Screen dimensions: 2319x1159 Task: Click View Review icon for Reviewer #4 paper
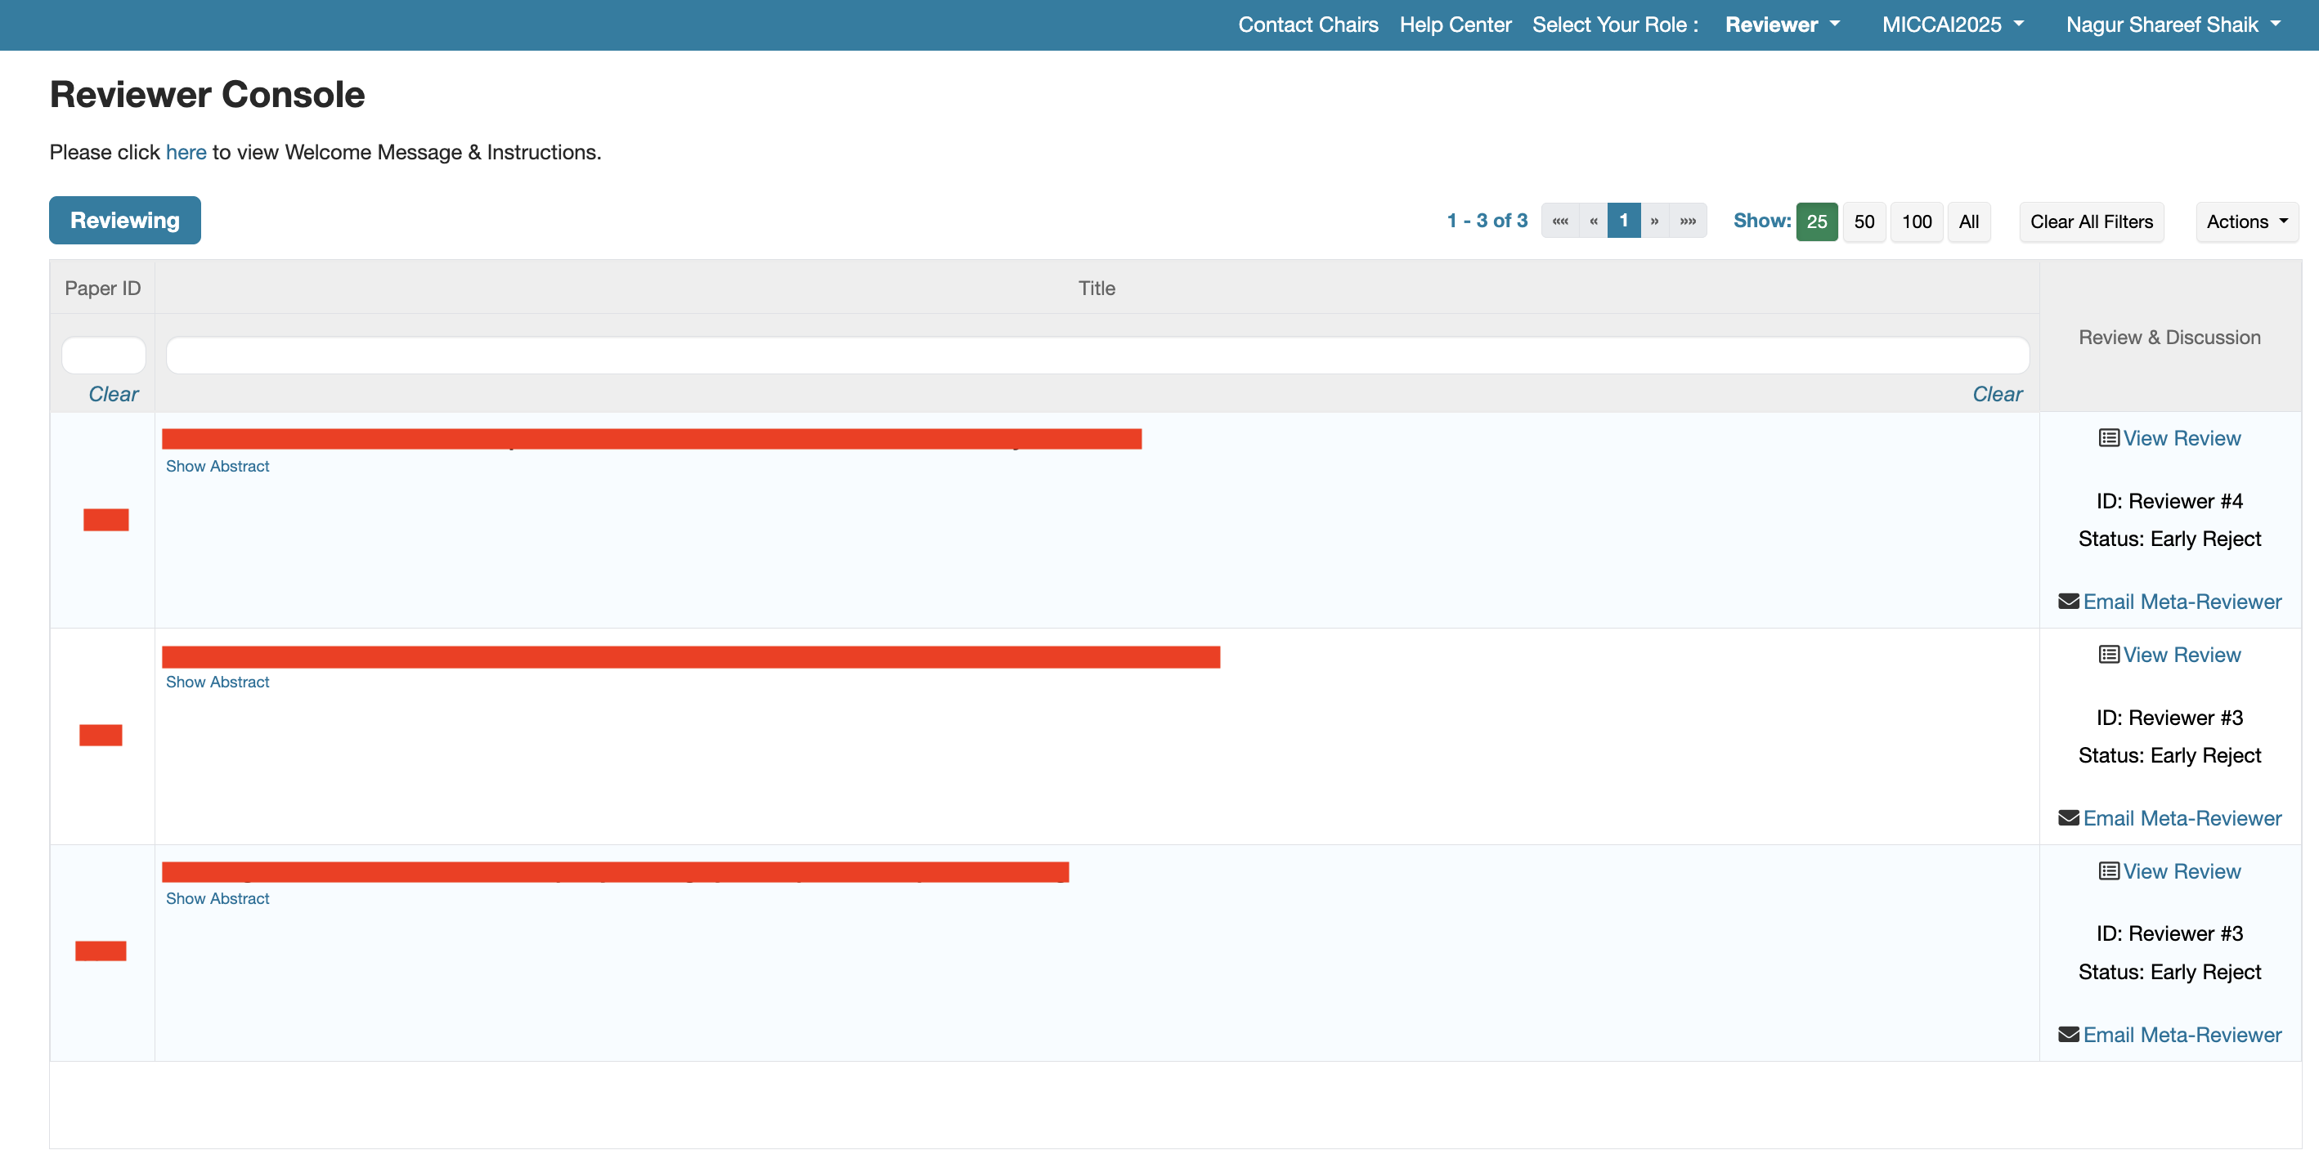[2108, 438]
